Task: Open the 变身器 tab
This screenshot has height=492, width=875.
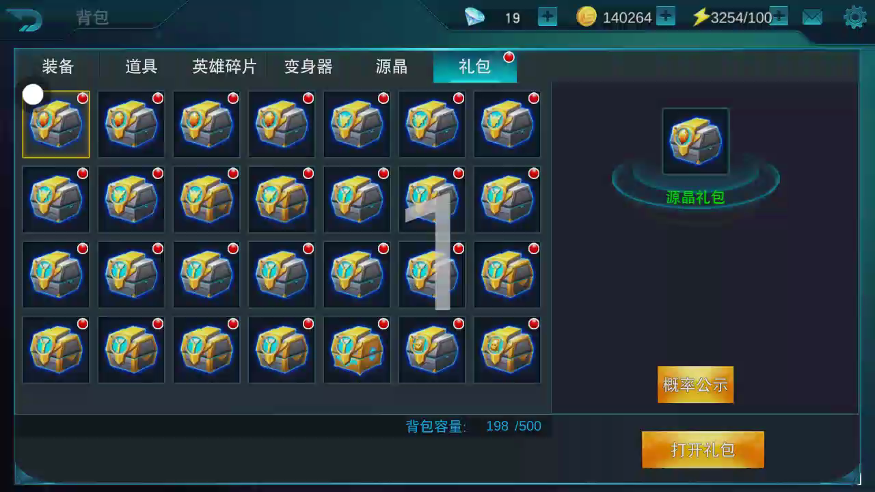Action: (308, 66)
